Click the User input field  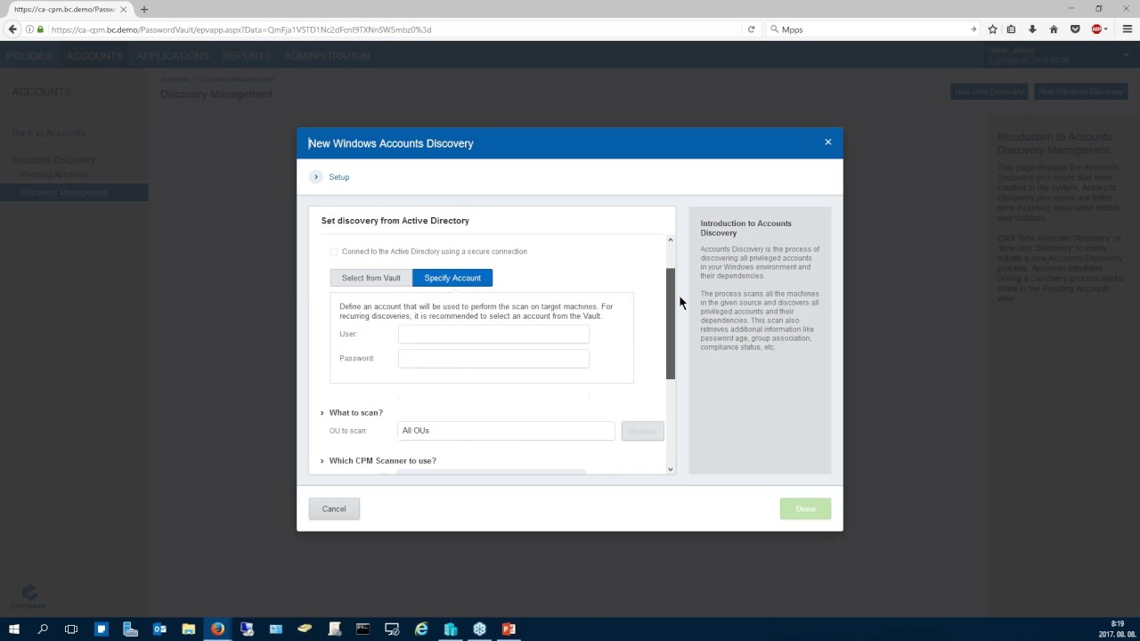point(493,334)
